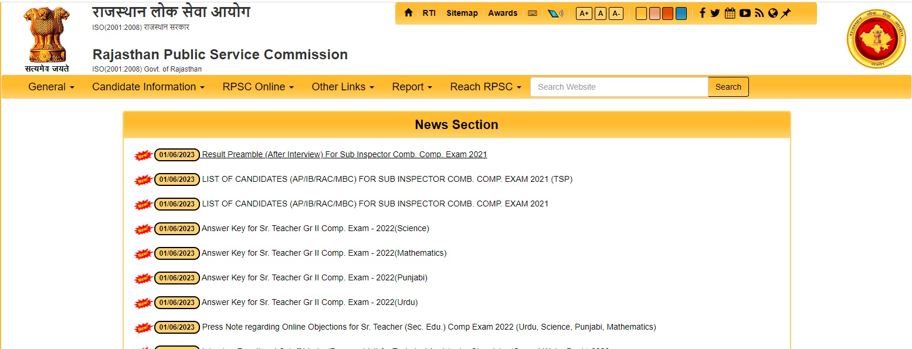Select the peach theme color swatch
The image size is (912, 349).
coord(655,13)
